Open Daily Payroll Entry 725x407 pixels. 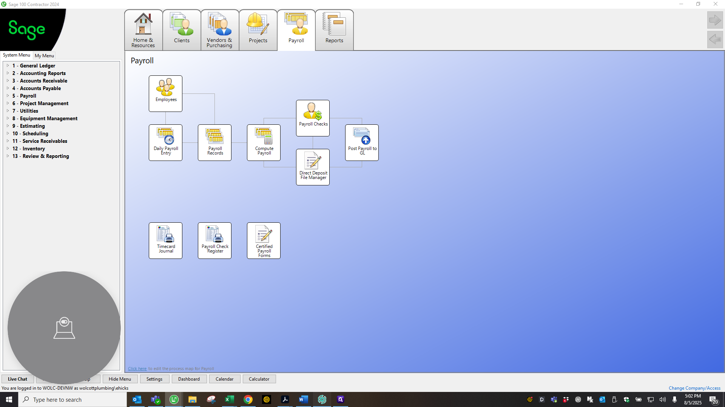(x=165, y=142)
